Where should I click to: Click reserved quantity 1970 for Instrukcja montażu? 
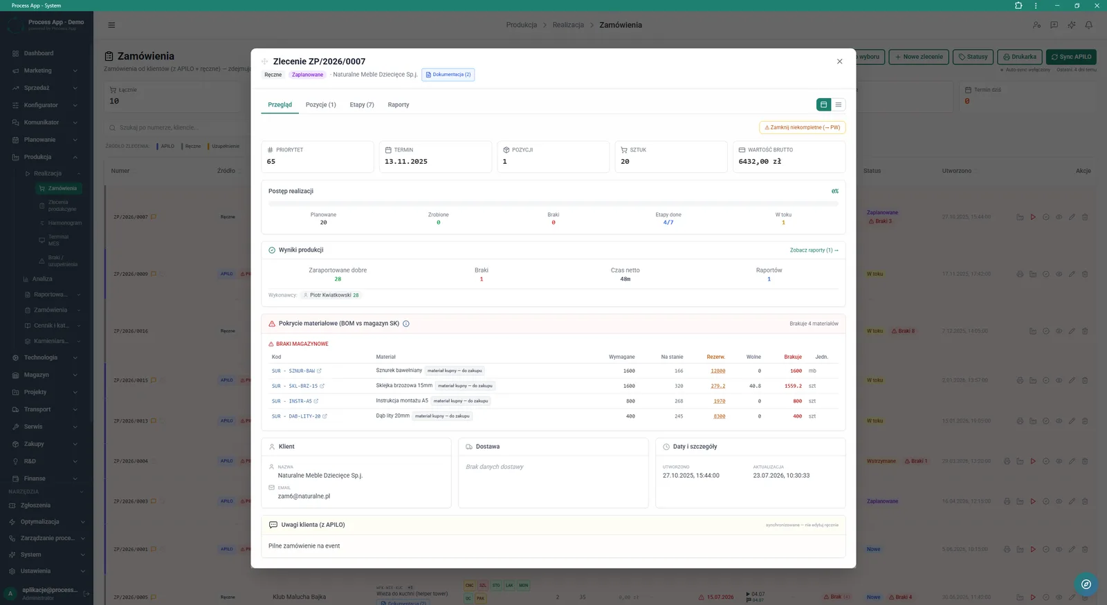[x=720, y=402]
